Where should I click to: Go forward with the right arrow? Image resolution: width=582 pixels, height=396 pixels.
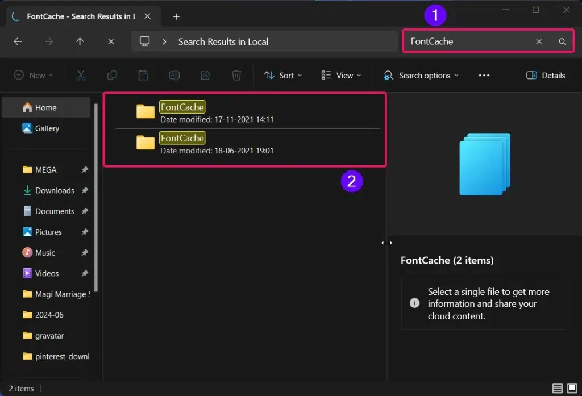click(49, 41)
